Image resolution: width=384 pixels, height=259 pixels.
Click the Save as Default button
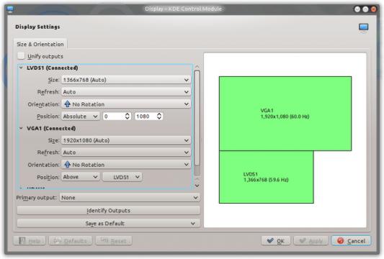[109, 223]
